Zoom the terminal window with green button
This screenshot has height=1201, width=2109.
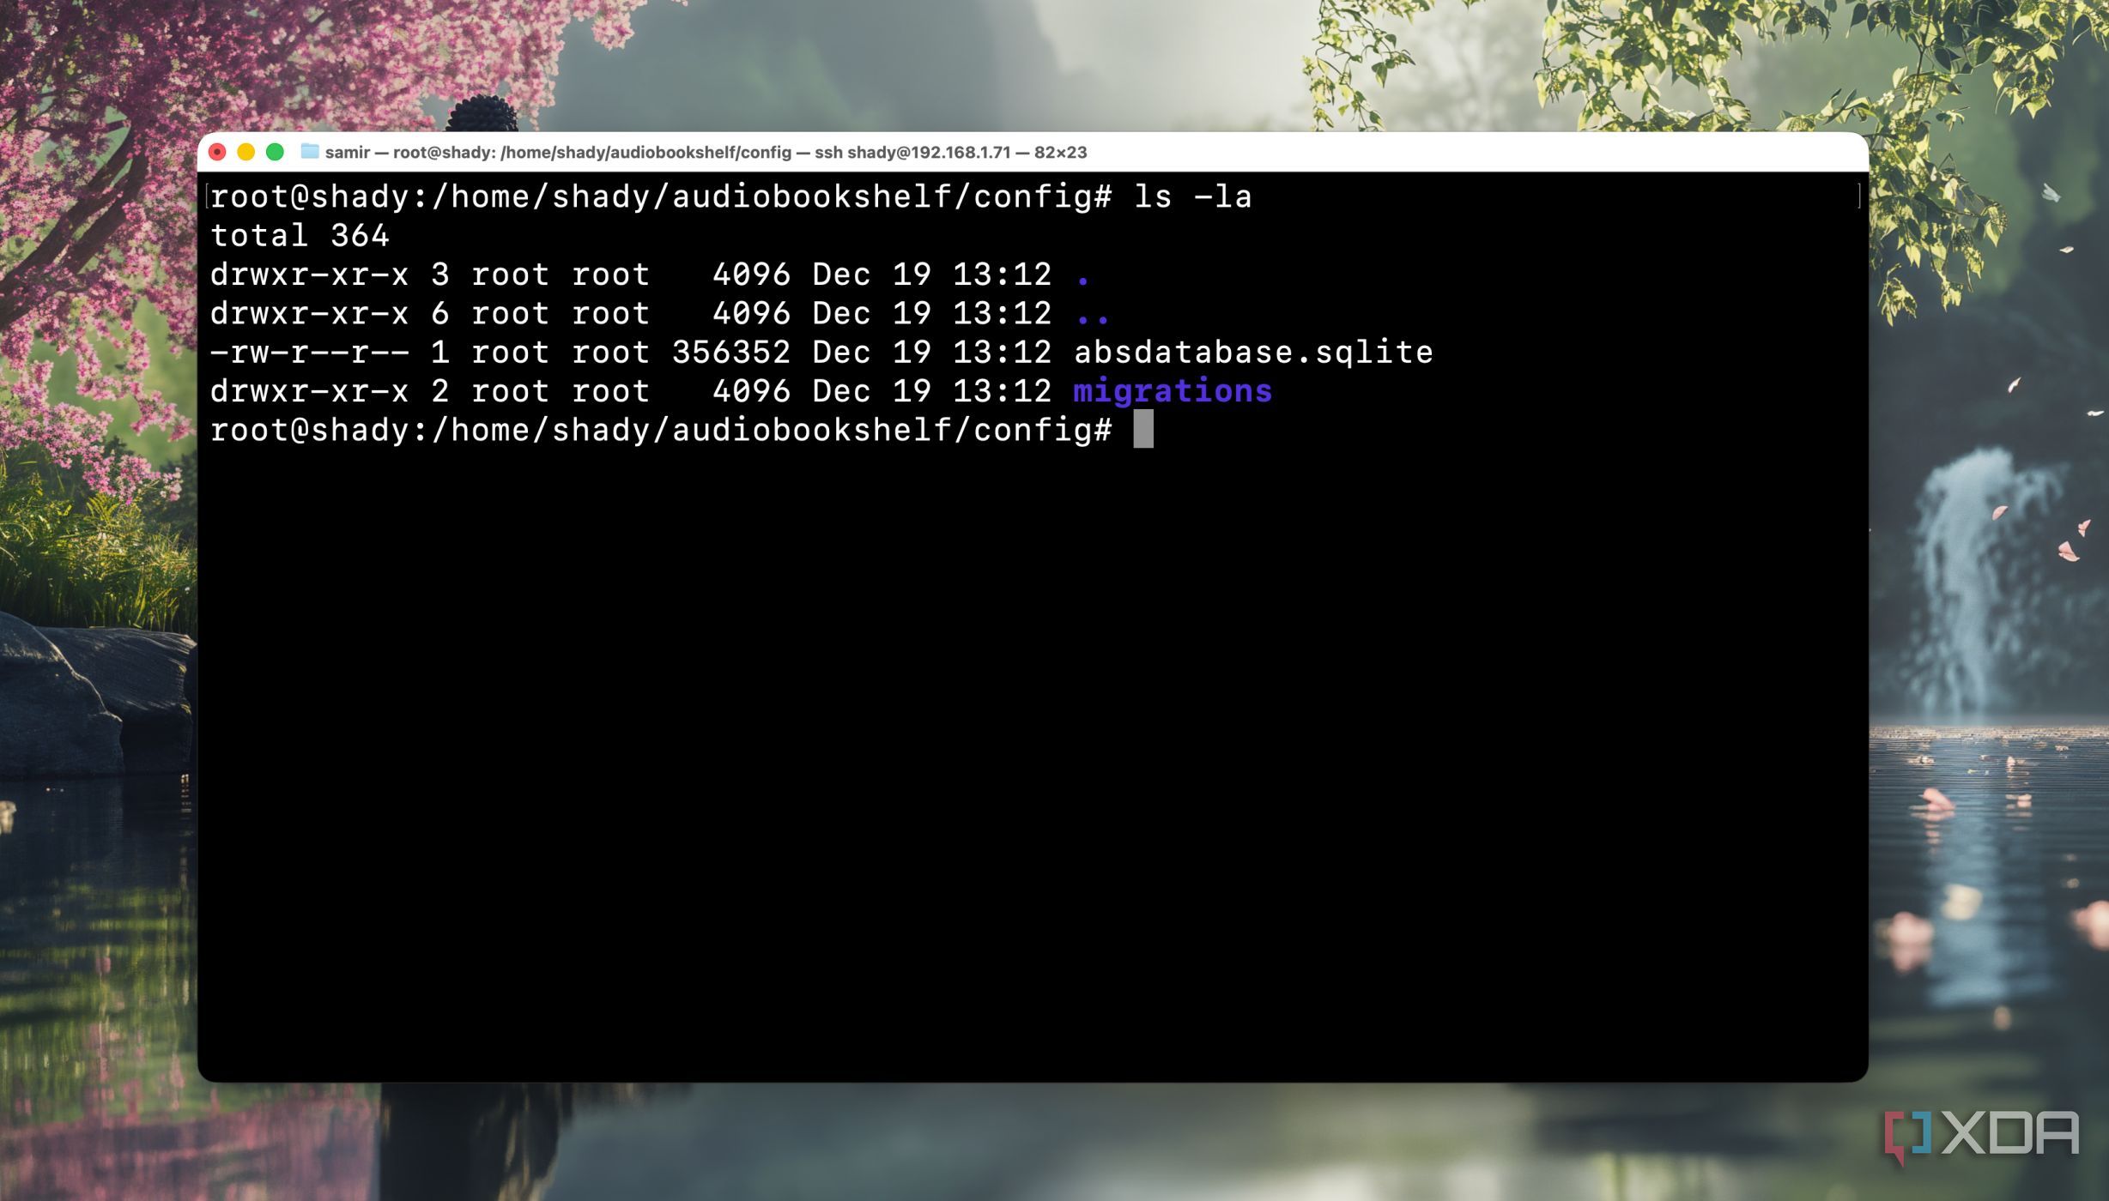click(x=275, y=152)
